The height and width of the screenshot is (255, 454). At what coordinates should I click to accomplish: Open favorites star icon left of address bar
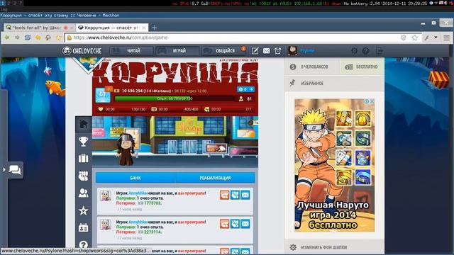click(58, 38)
